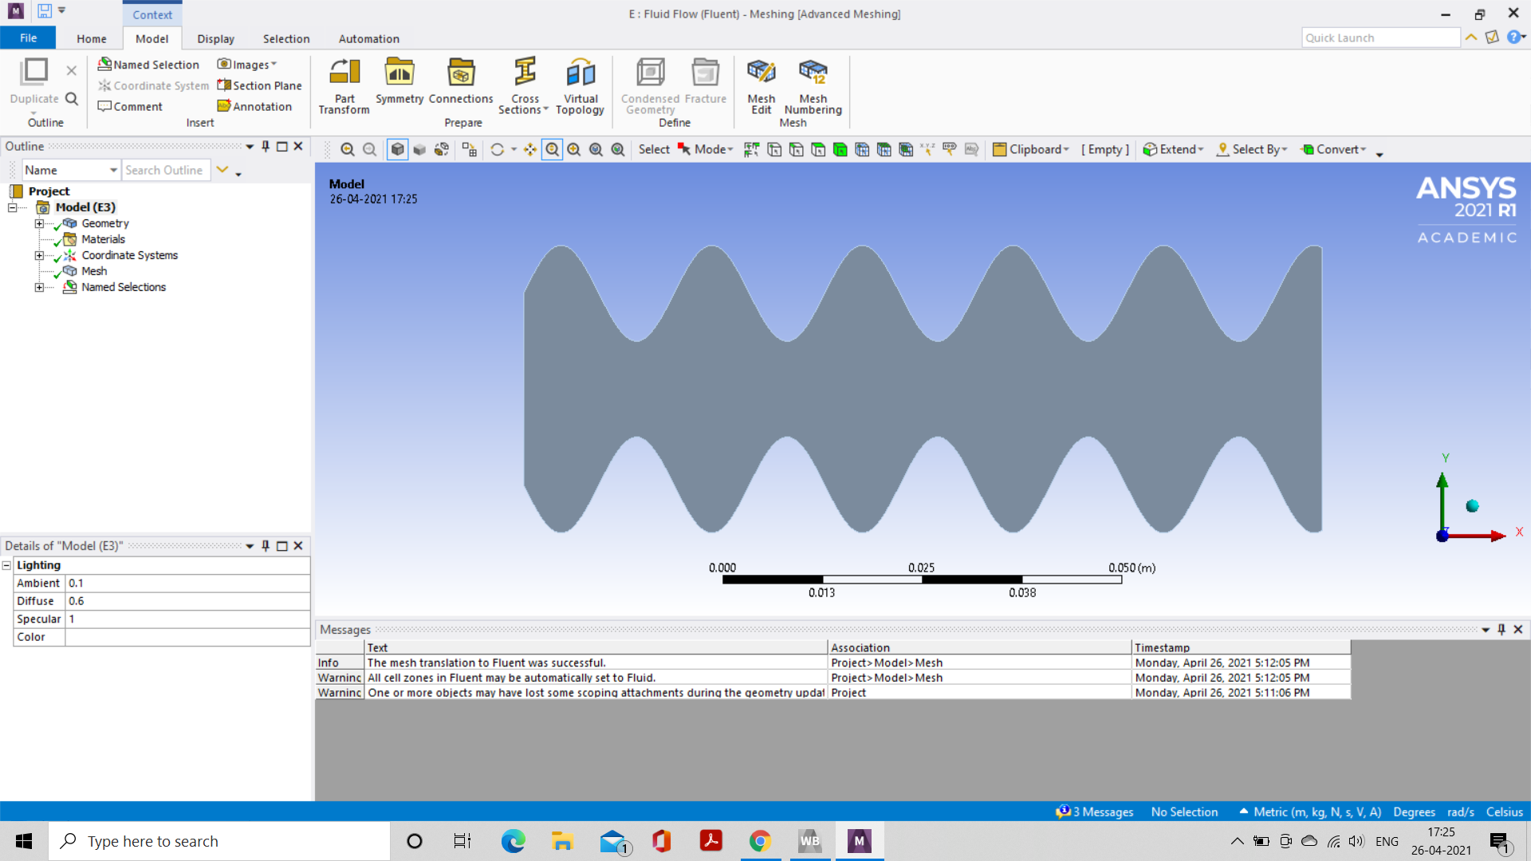Screen dimensions: 1531x861
Task: Switch to the Display ribbon tab
Action: pyautogui.click(x=215, y=38)
